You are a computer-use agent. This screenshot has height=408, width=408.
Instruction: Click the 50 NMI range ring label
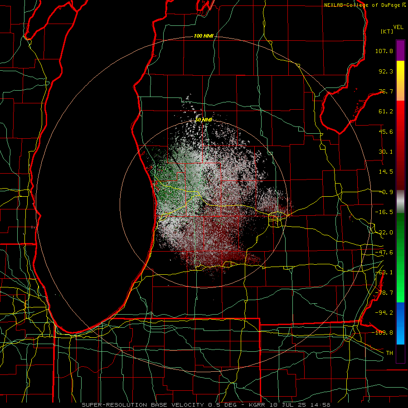tap(204, 120)
